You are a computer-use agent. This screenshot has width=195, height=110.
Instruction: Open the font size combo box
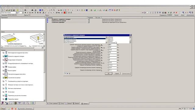coord(21,13)
